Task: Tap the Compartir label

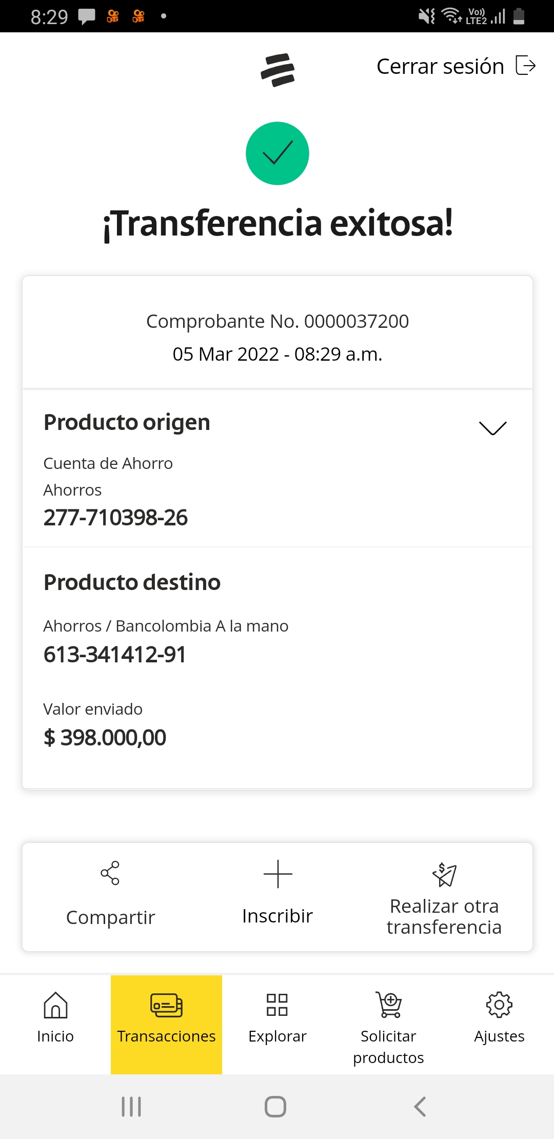Action: (110, 917)
